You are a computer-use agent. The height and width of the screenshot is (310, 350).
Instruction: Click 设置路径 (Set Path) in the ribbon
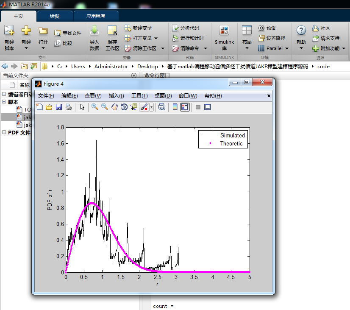(x=272, y=38)
